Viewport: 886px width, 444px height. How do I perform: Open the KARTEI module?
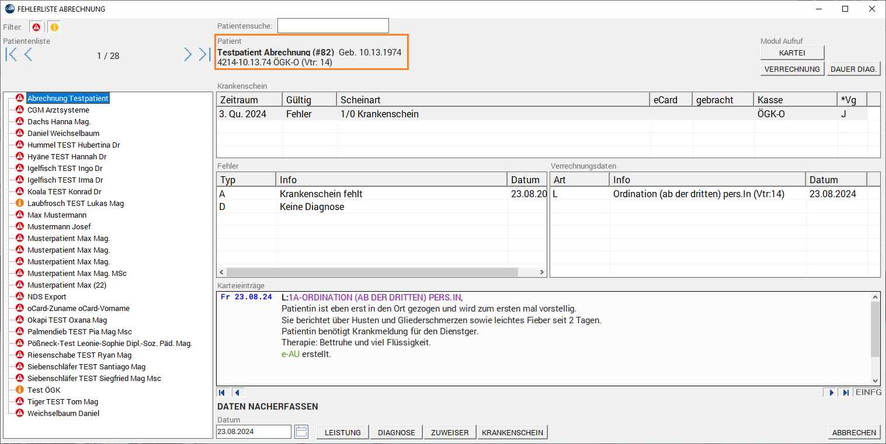pos(792,53)
